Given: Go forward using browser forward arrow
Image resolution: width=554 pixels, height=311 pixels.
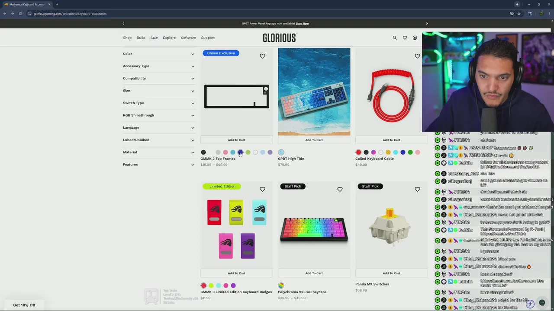Looking at the screenshot, I should click(12, 13).
